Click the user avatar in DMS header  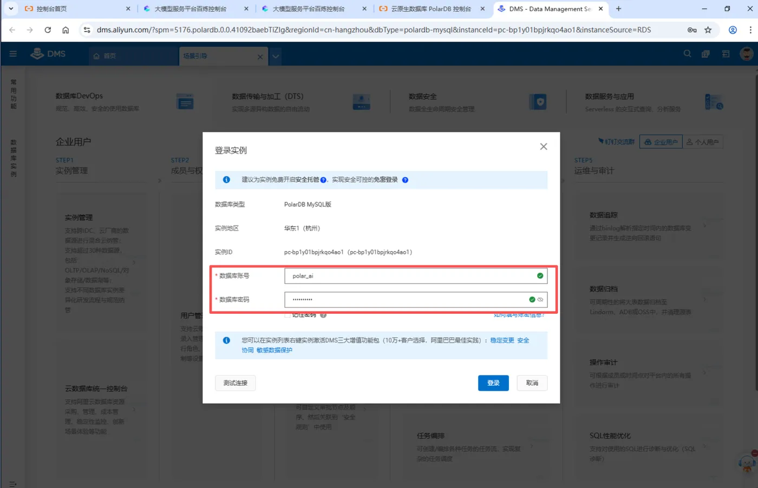click(x=747, y=54)
